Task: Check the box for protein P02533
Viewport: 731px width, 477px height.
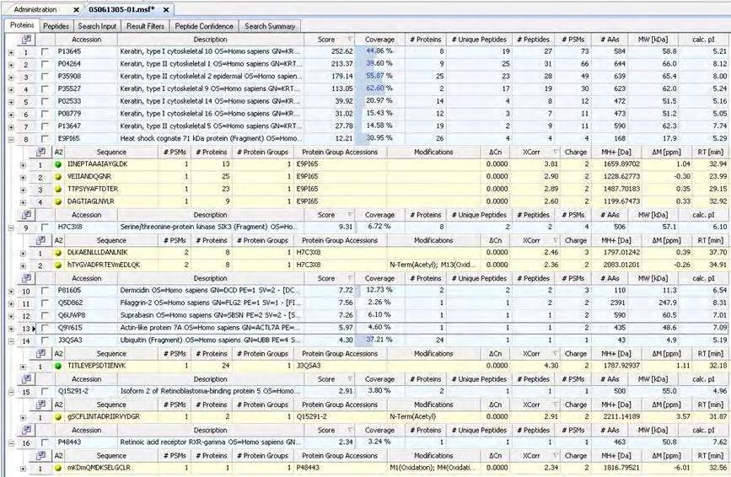Action: click(45, 101)
